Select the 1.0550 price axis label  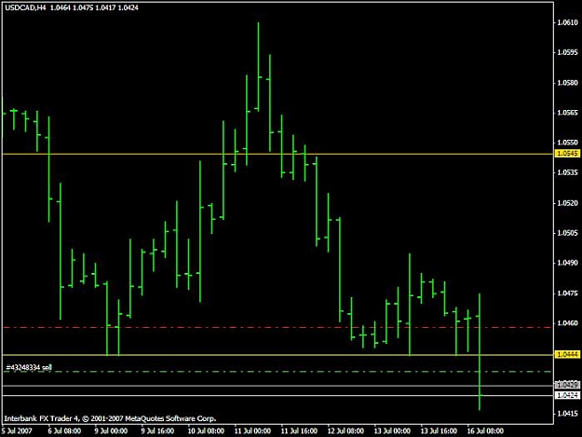[567, 143]
